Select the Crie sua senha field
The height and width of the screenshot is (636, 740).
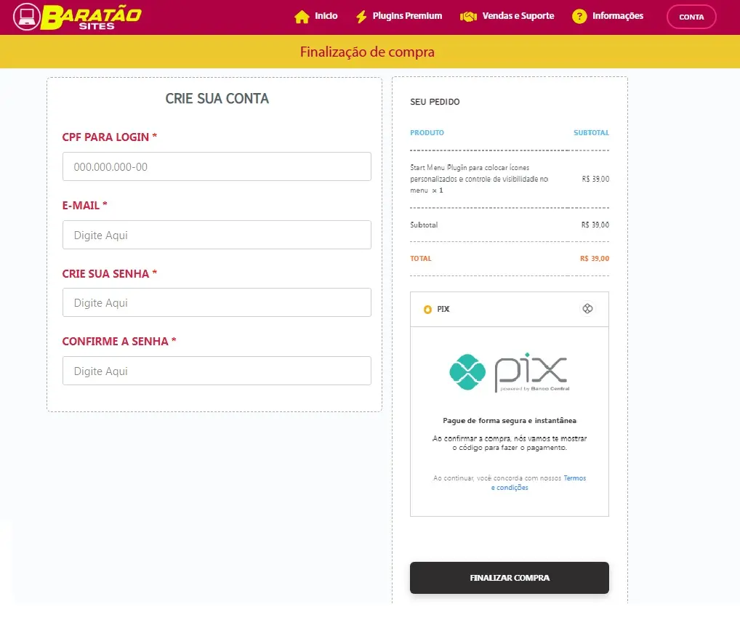tap(217, 302)
